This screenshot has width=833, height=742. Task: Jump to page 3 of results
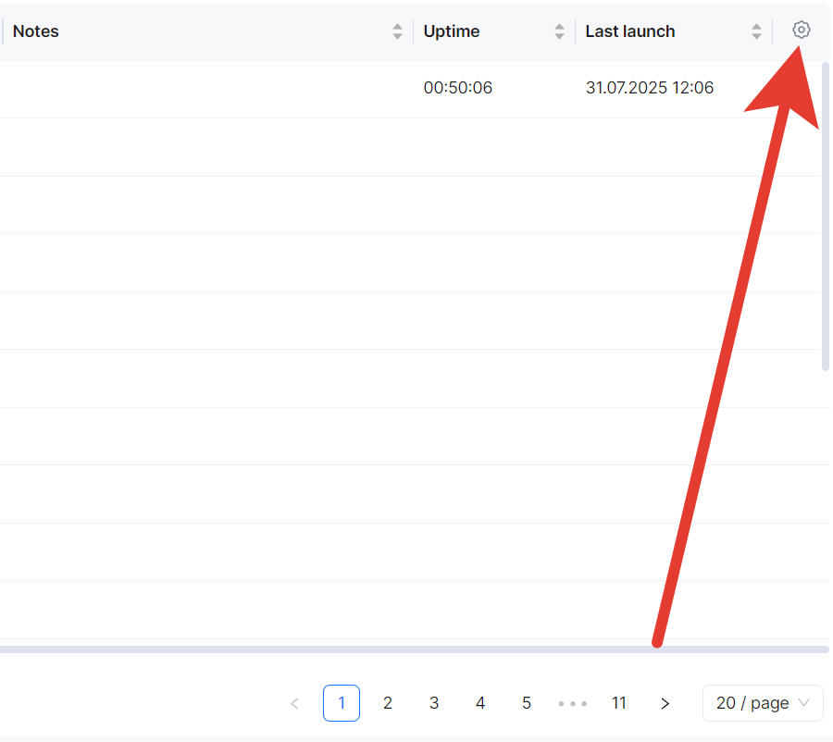434,703
